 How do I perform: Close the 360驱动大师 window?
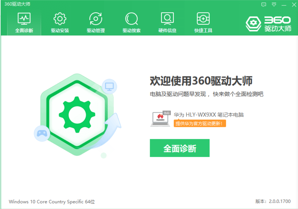pyautogui.click(x=294, y=5)
